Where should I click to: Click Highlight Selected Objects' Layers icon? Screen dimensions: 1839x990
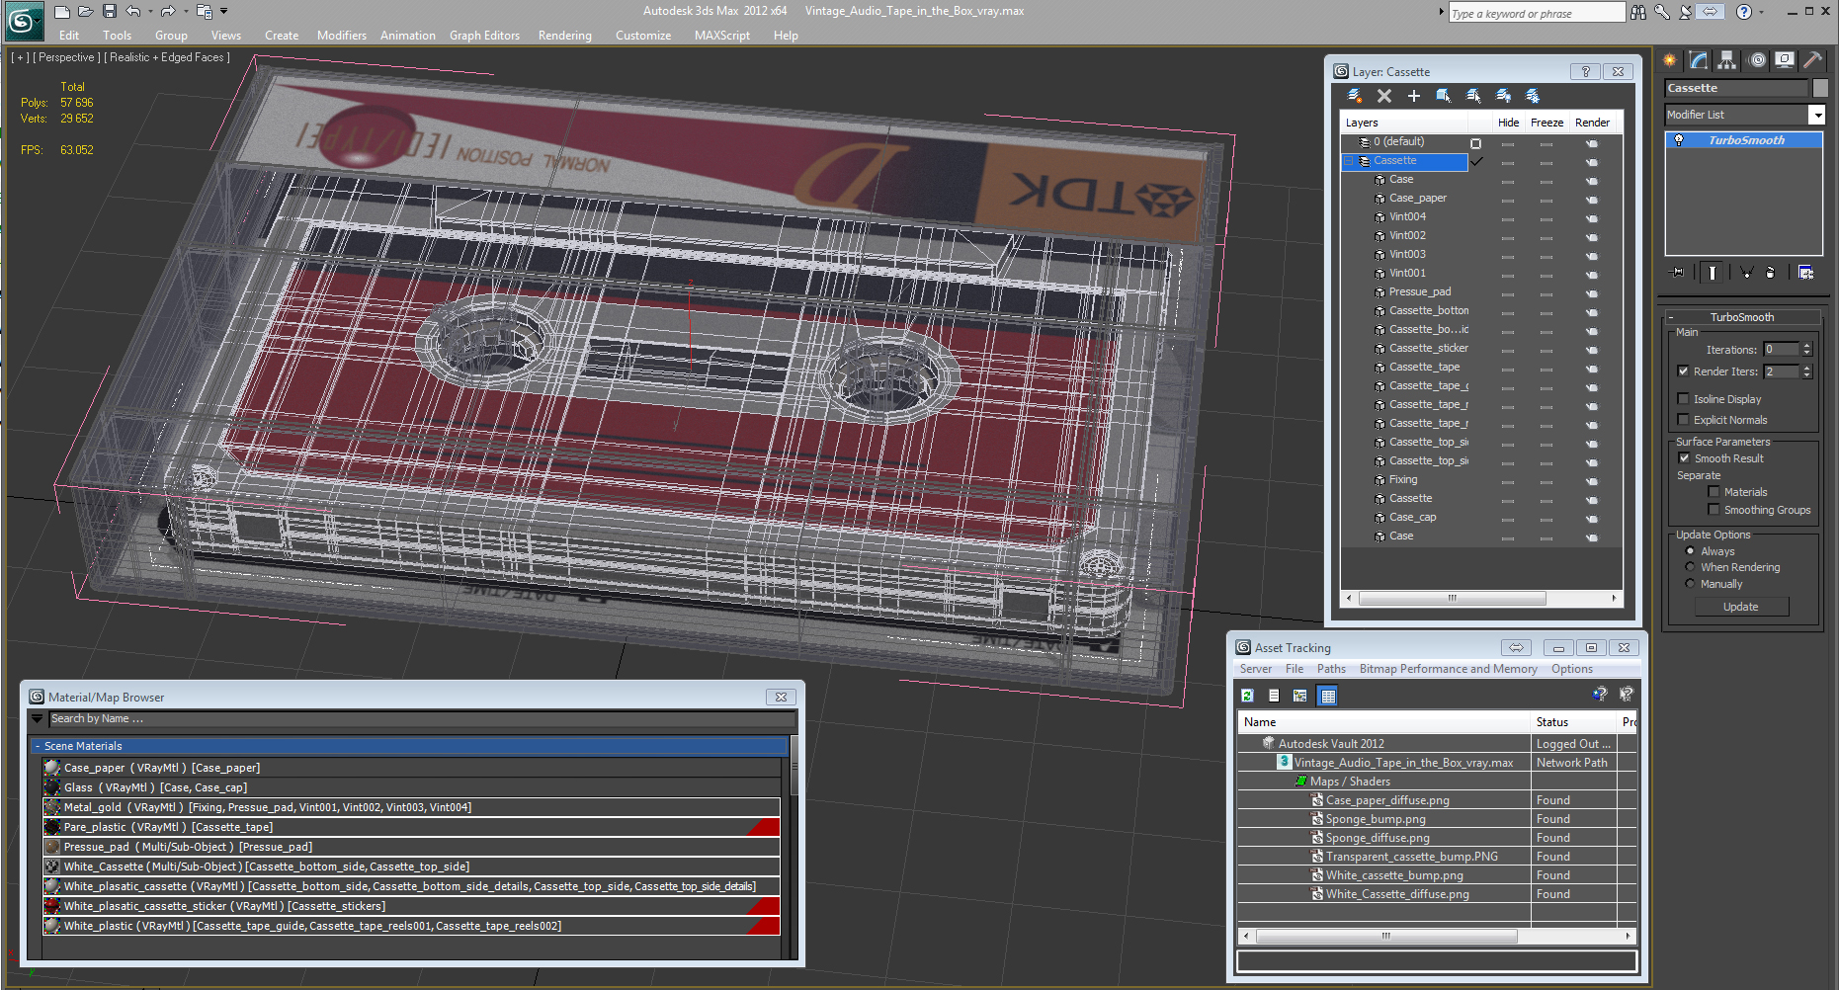pyautogui.click(x=1473, y=96)
